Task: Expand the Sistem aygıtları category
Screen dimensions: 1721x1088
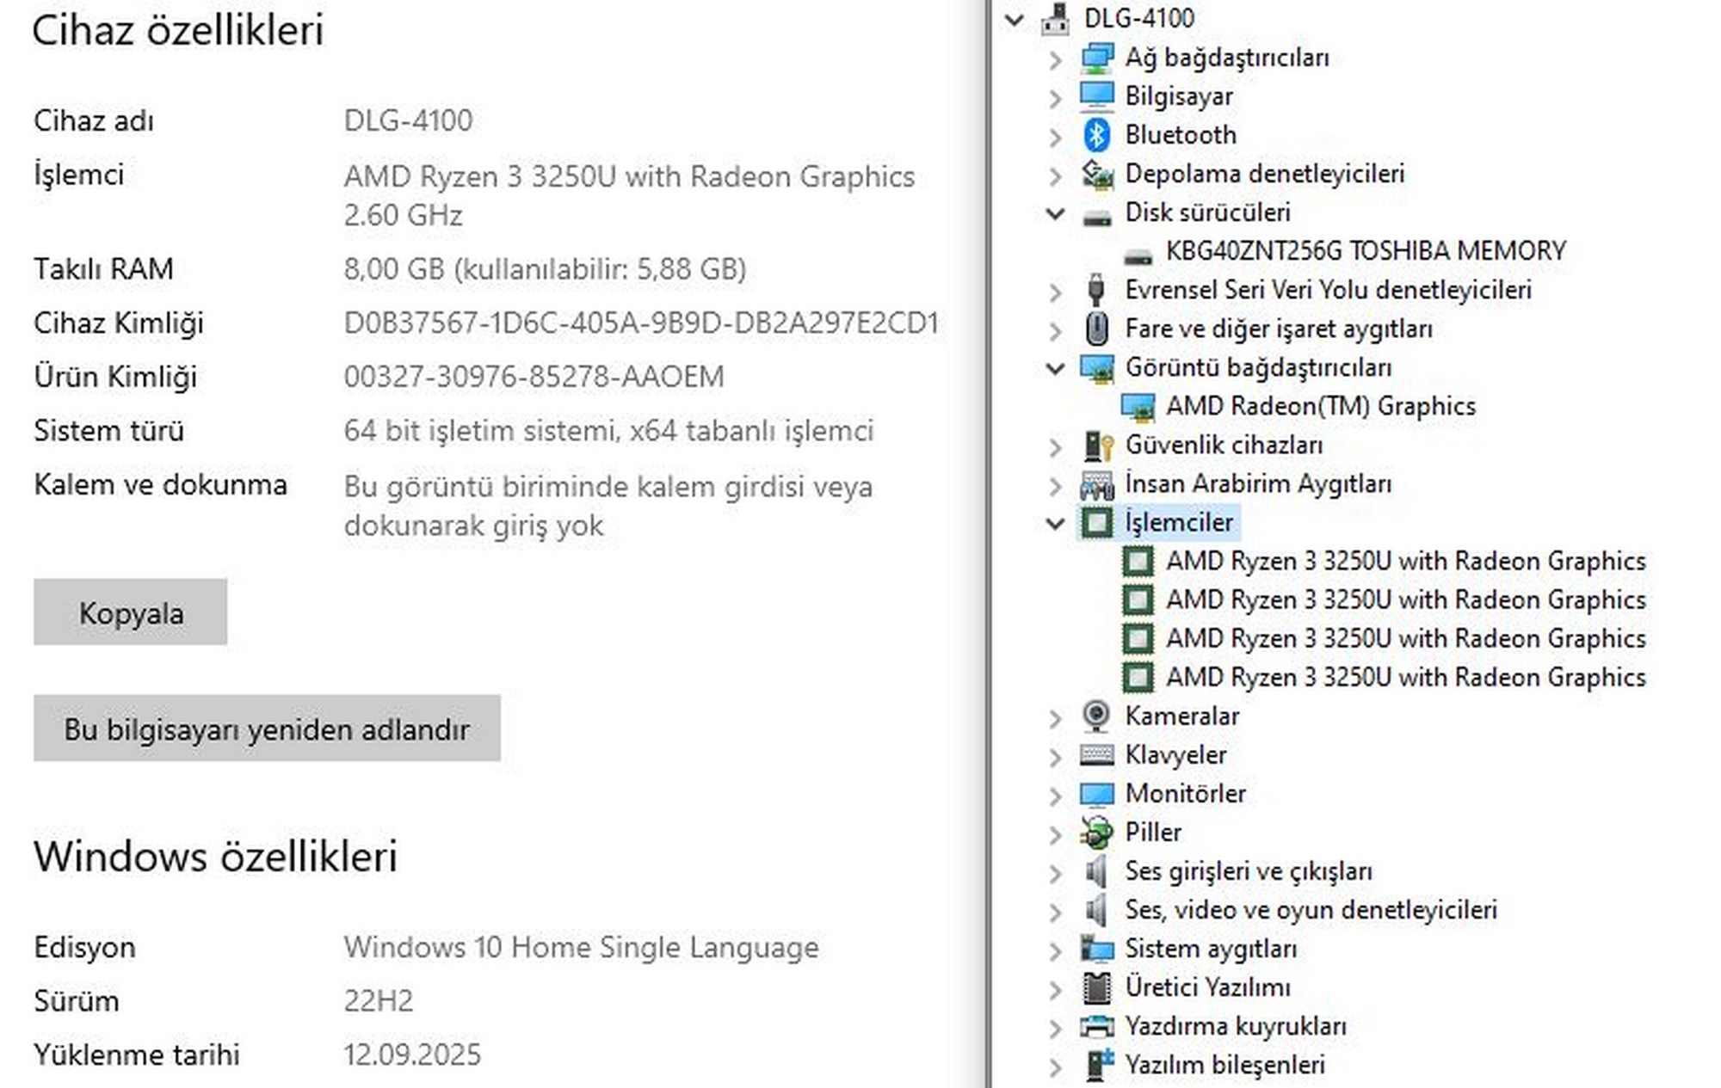Action: [x=1055, y=950]
